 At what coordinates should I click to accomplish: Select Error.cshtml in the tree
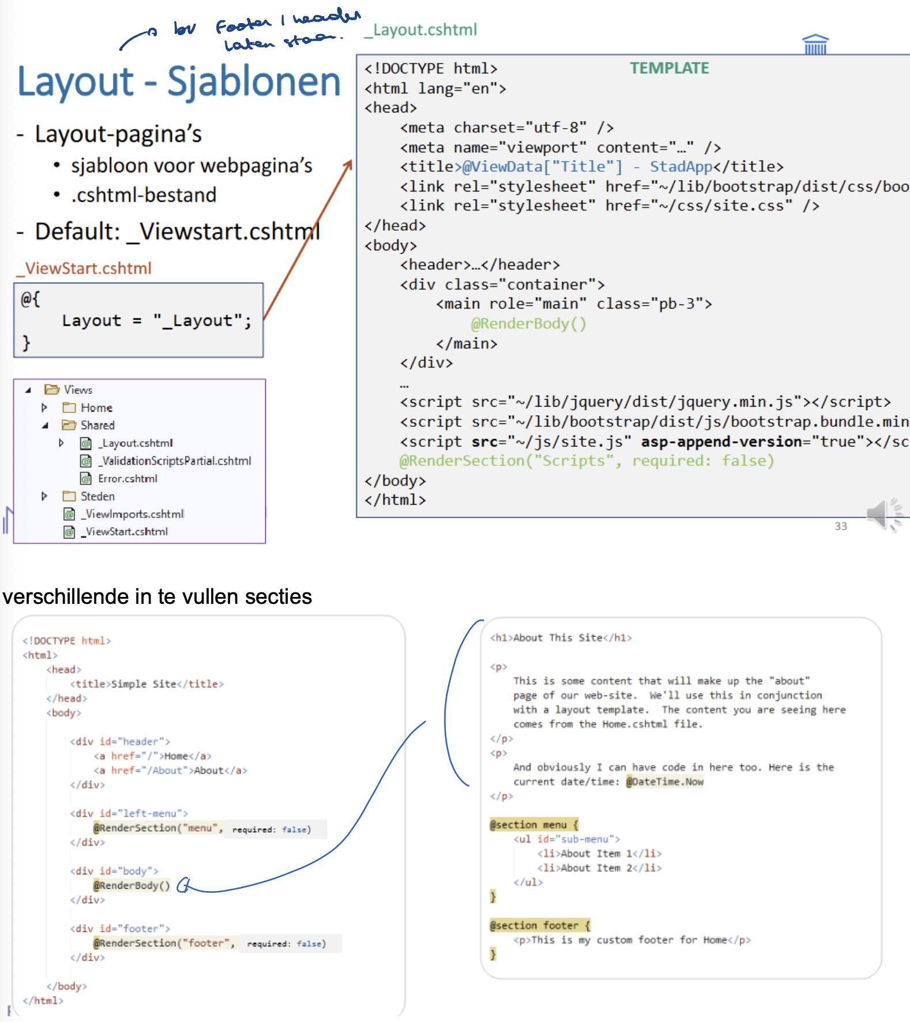tap(127, 479)
